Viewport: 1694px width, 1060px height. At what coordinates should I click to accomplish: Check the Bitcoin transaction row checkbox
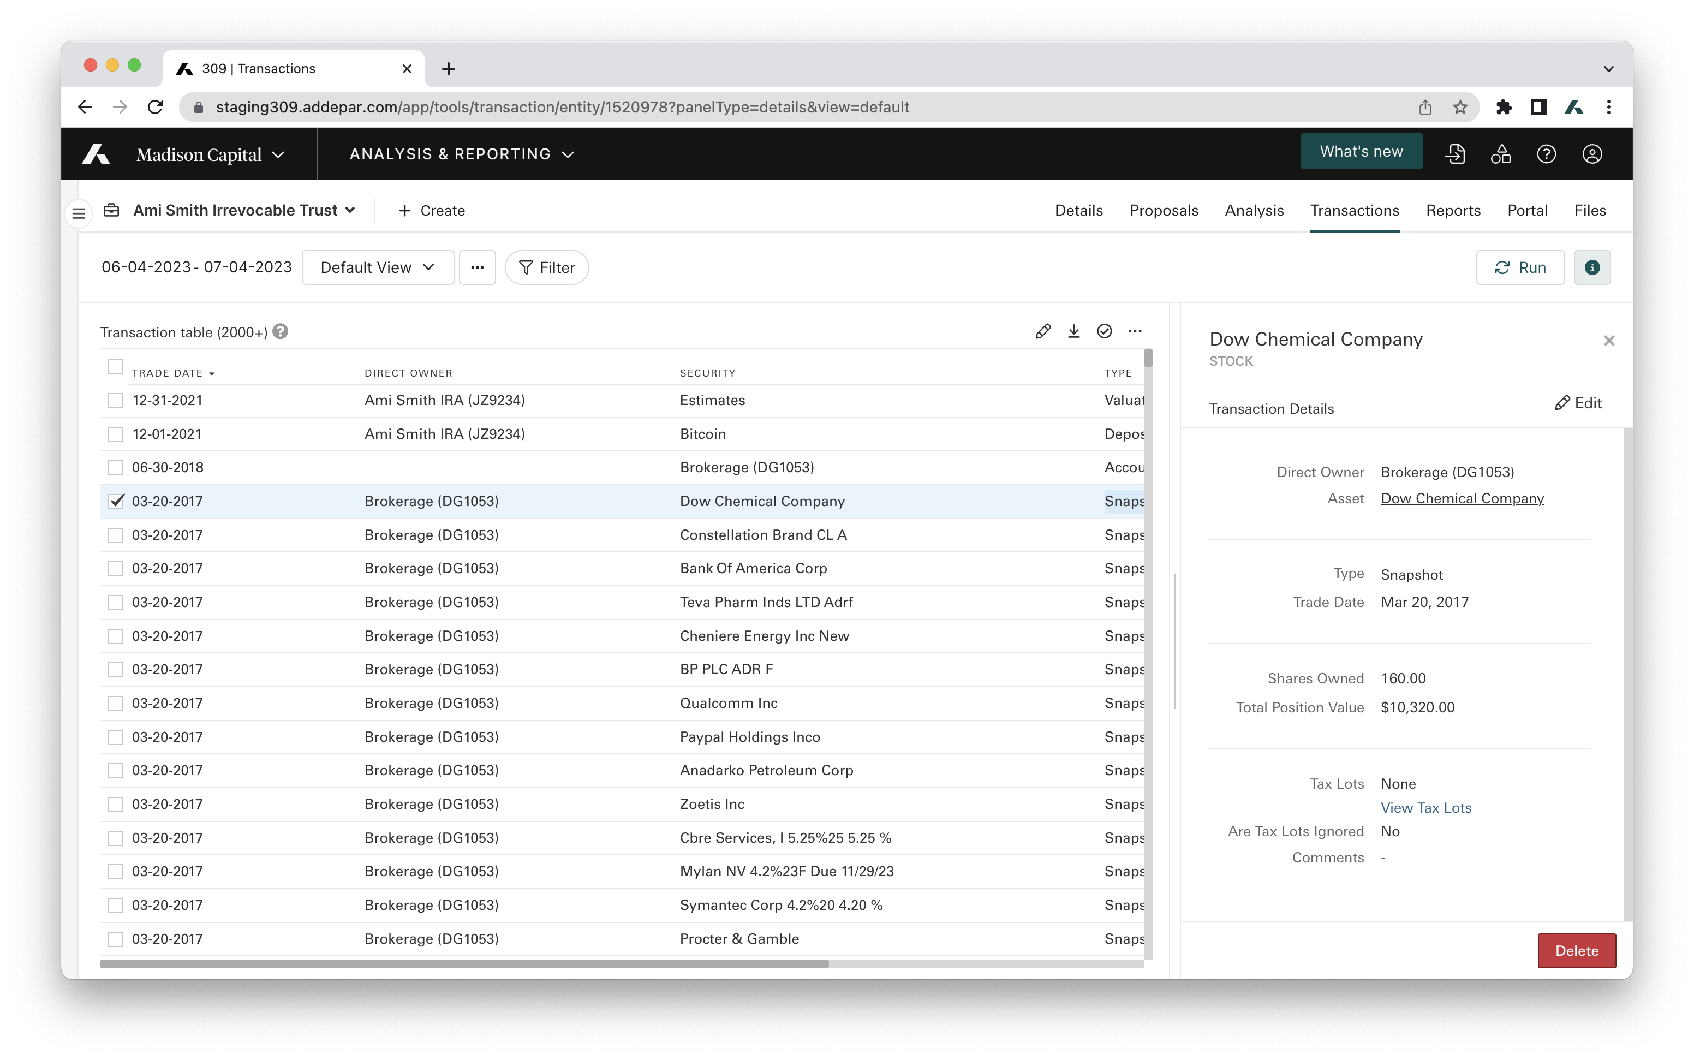point(116,434)
